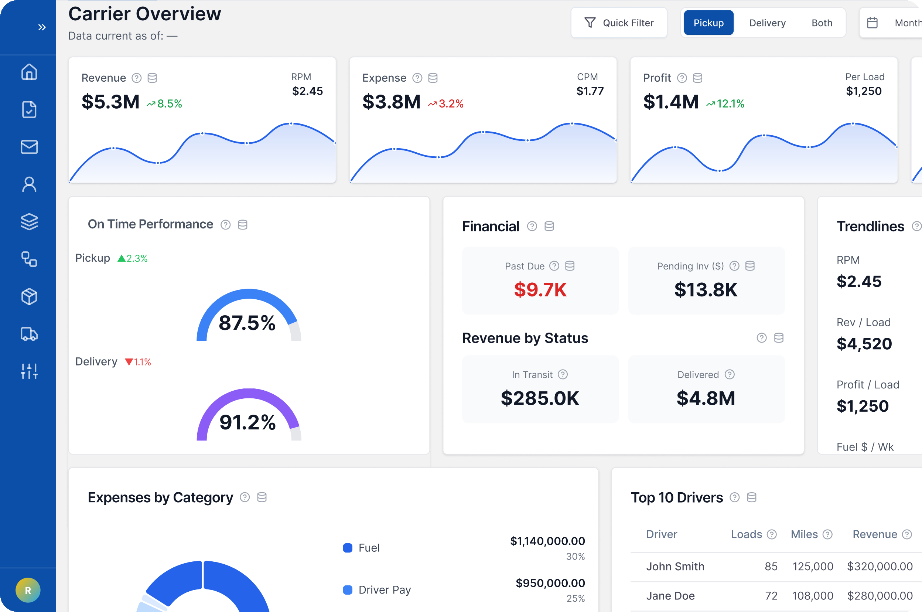Viewport: 922px width, 612px height.
Task: Click On Time Performance database icon
Action: [243, 225]
